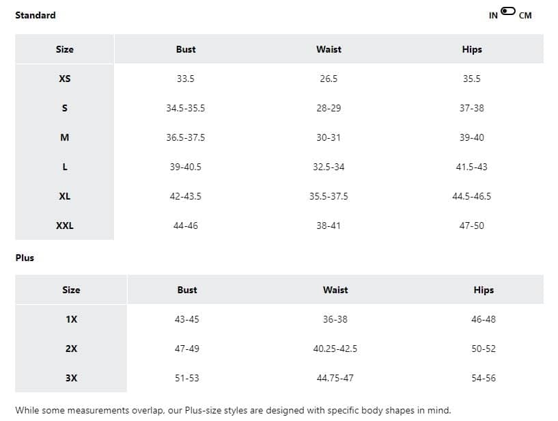Click the Plus section heading
The height and width of the screenshot is (421, 558).
click(25, 258)
